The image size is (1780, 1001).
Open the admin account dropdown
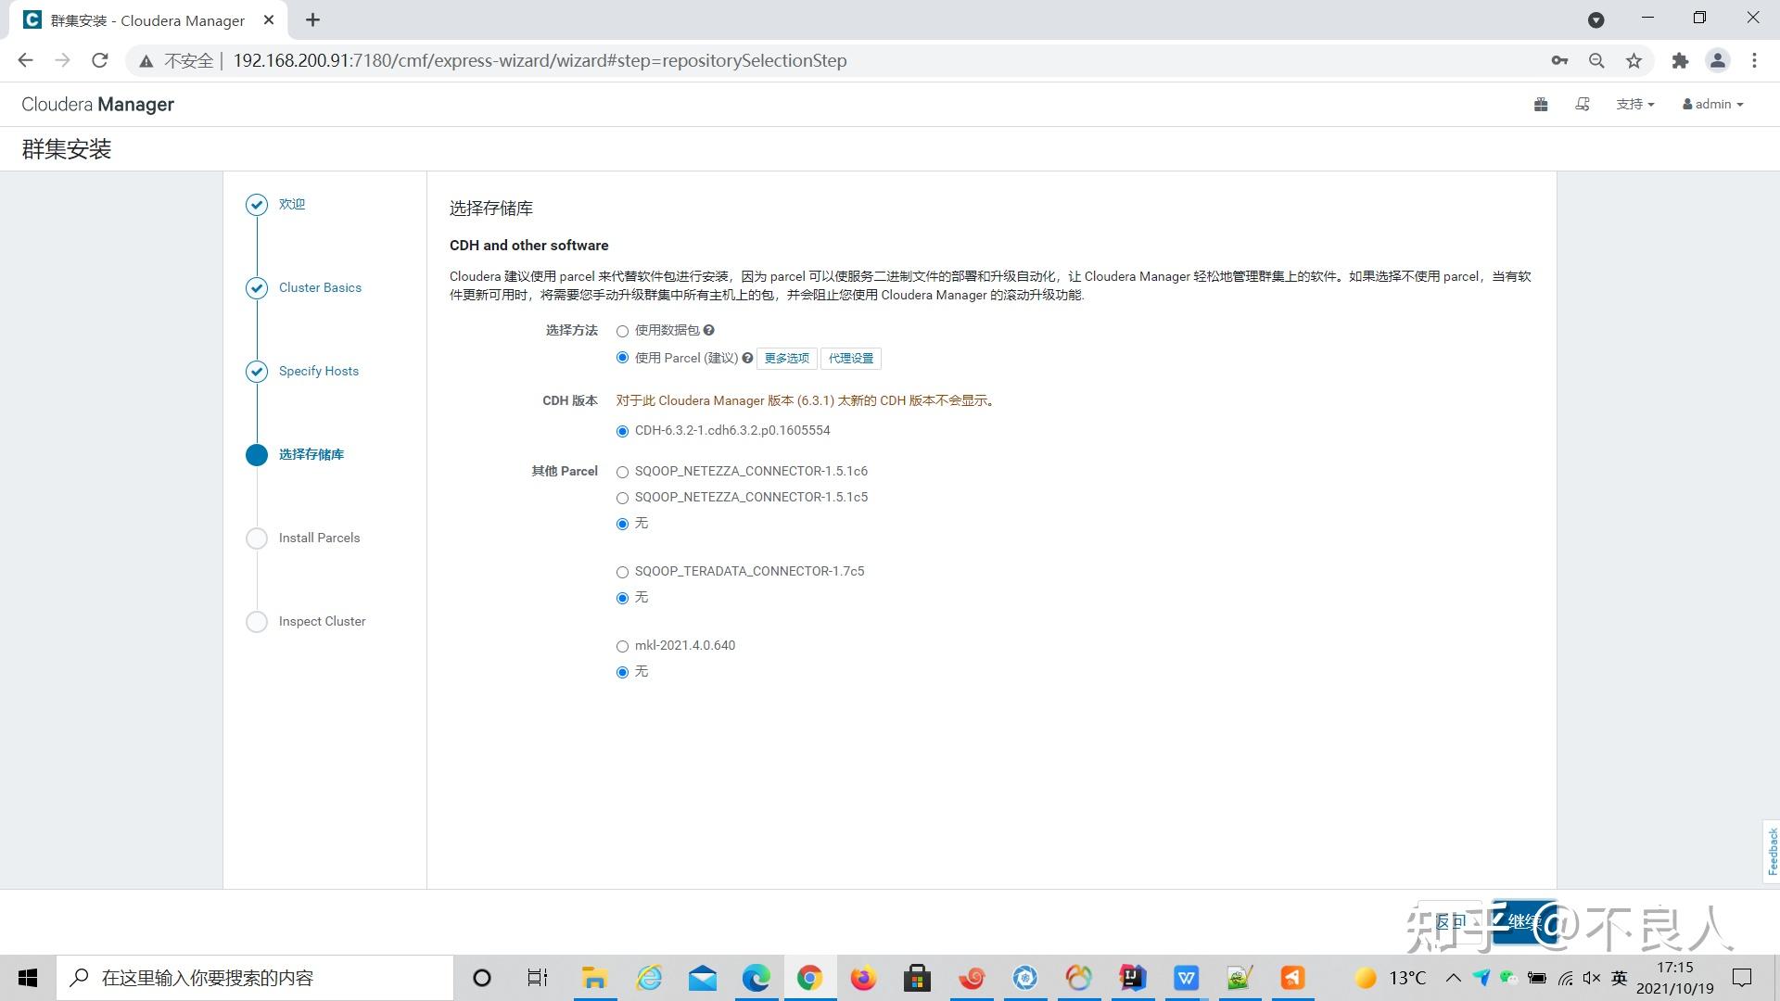pyautogui.click(x=1712, y=104)
